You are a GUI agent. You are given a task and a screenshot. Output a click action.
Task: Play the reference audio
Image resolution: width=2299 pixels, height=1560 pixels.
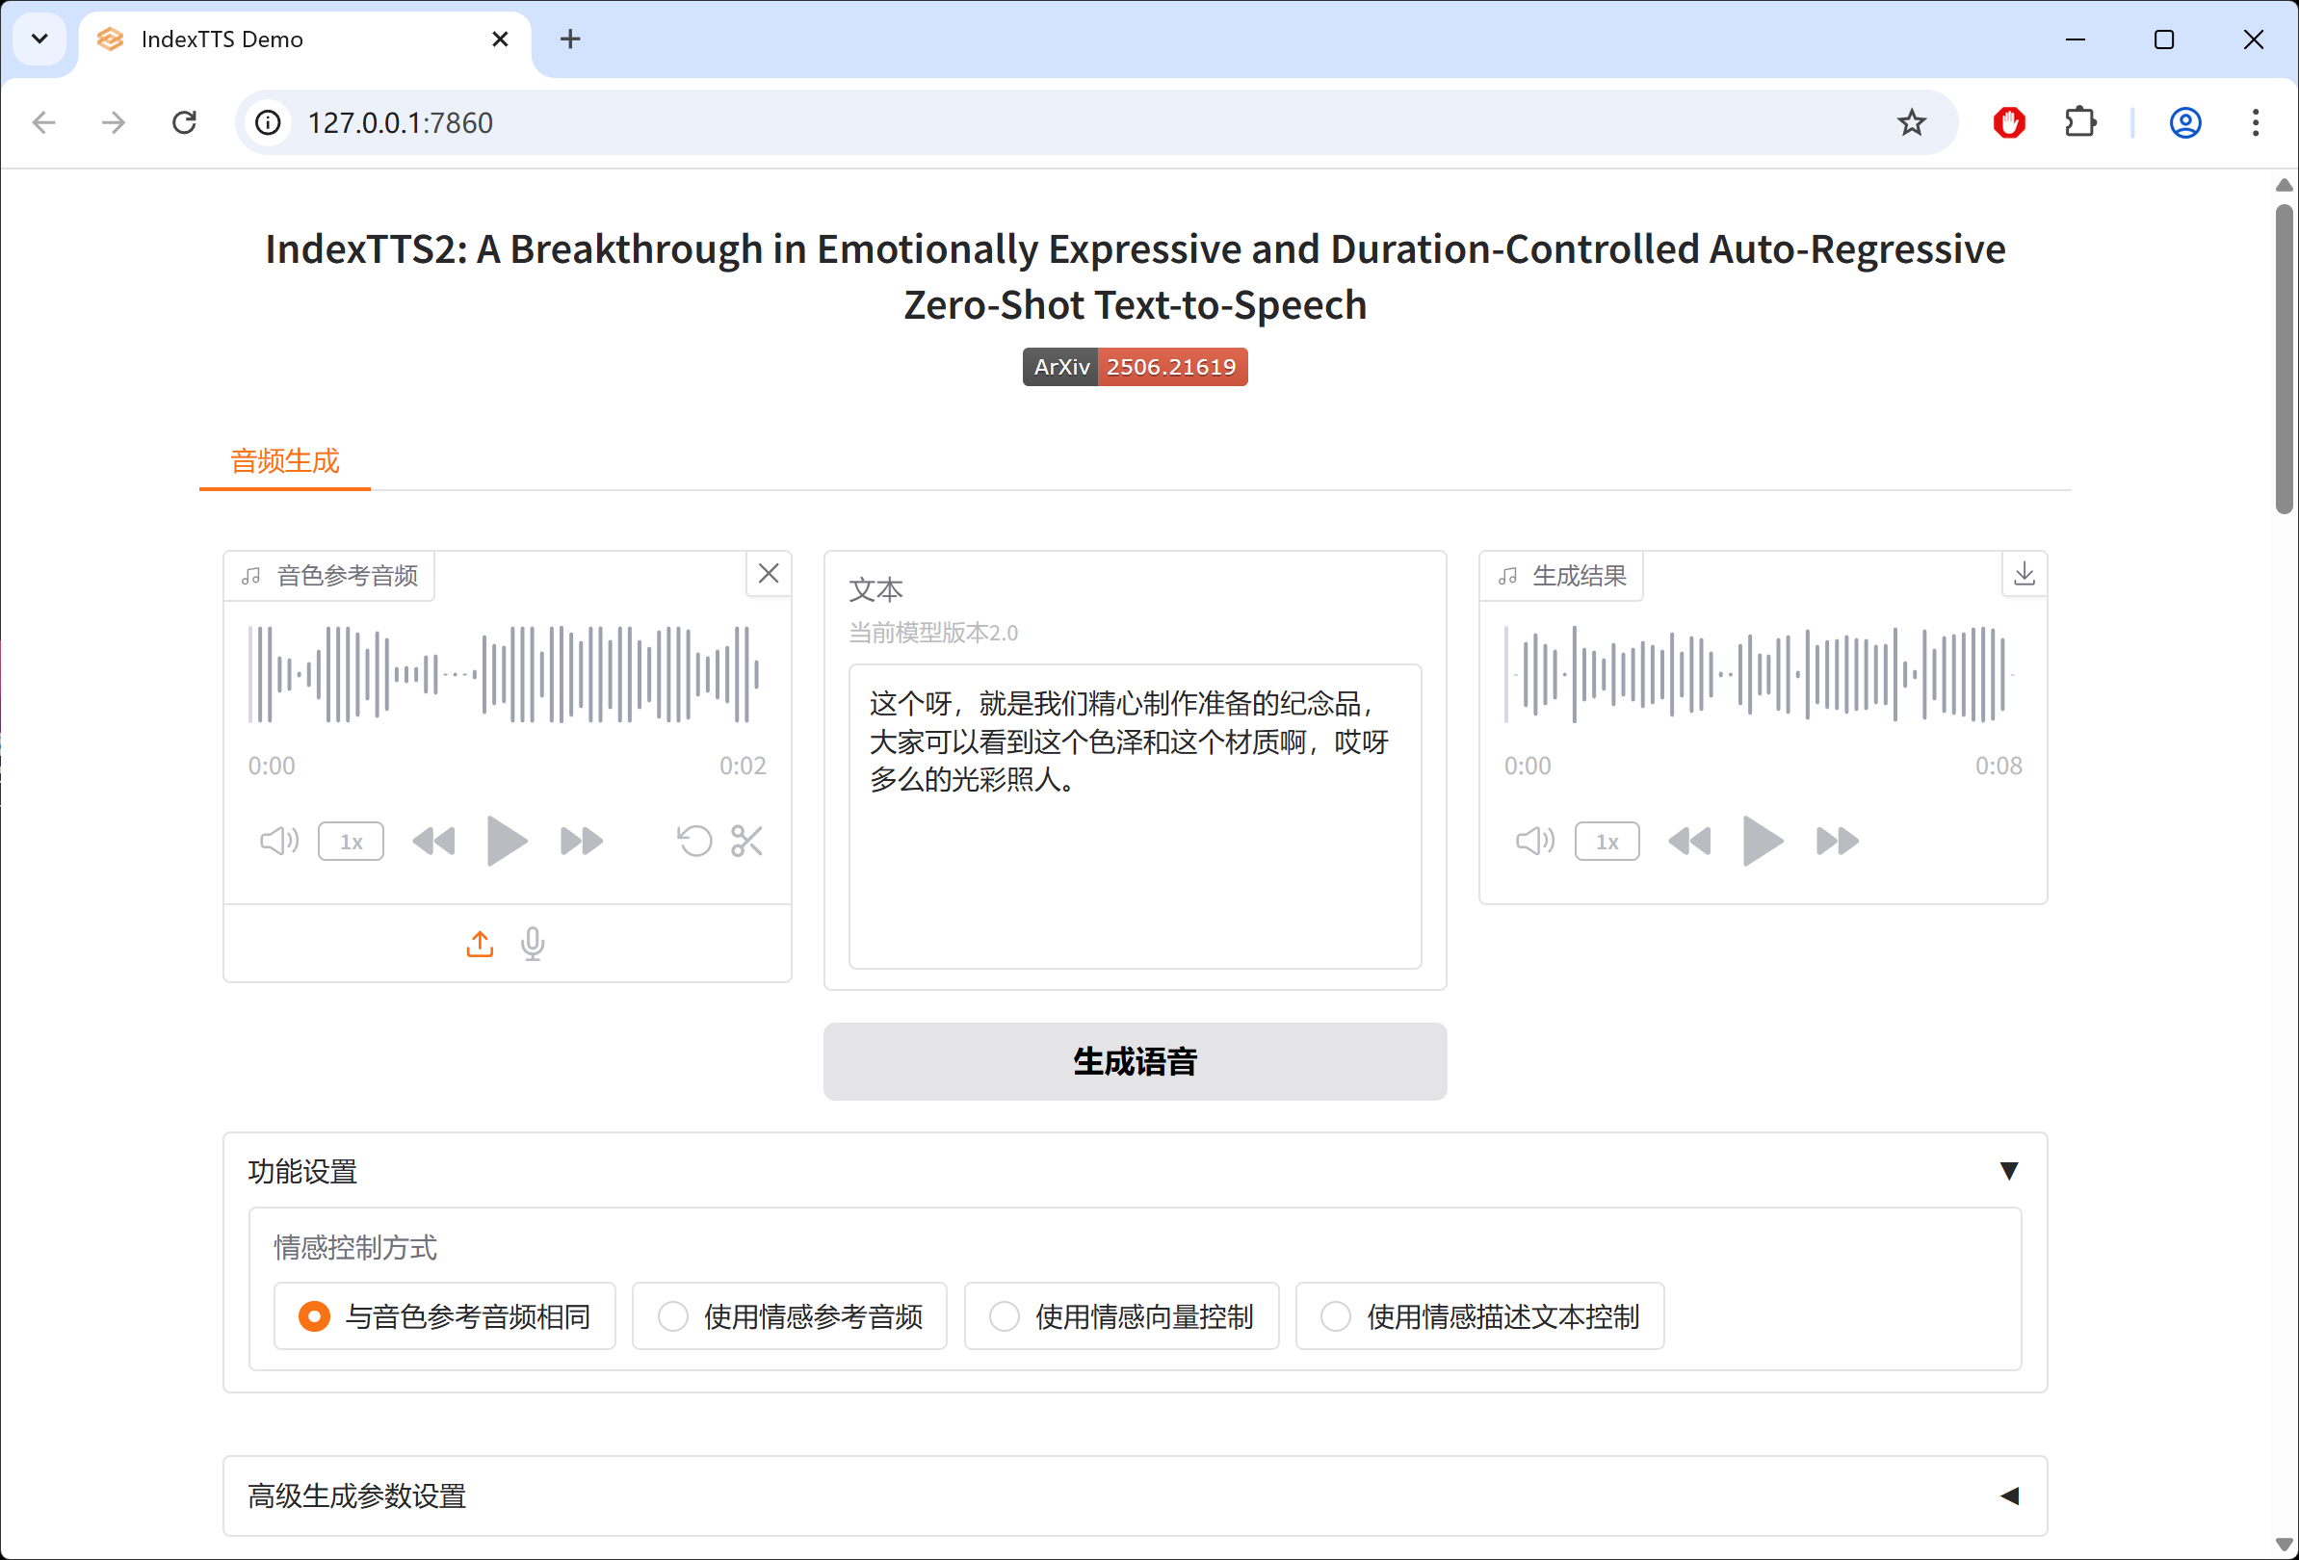pyautogui.click(x=507, y=842)
